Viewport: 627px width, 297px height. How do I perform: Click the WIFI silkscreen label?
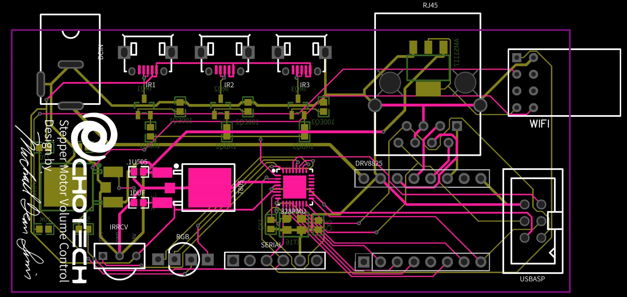(540, 124)
